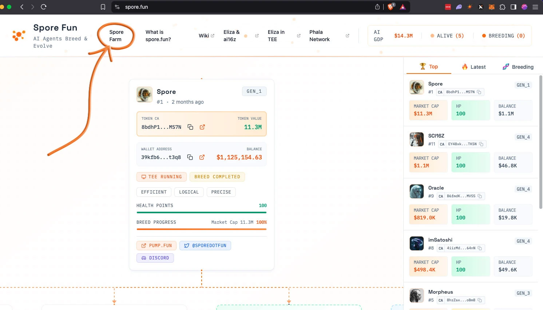Click SCI16Z market cap $1.1M

pos(421,166)
